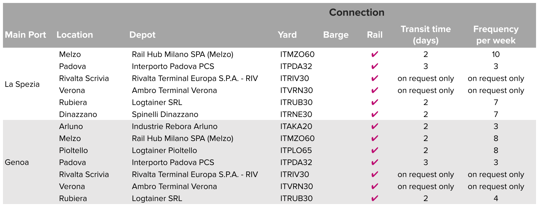Click the Logtainer Pioltello depot cell

[164, 150]
